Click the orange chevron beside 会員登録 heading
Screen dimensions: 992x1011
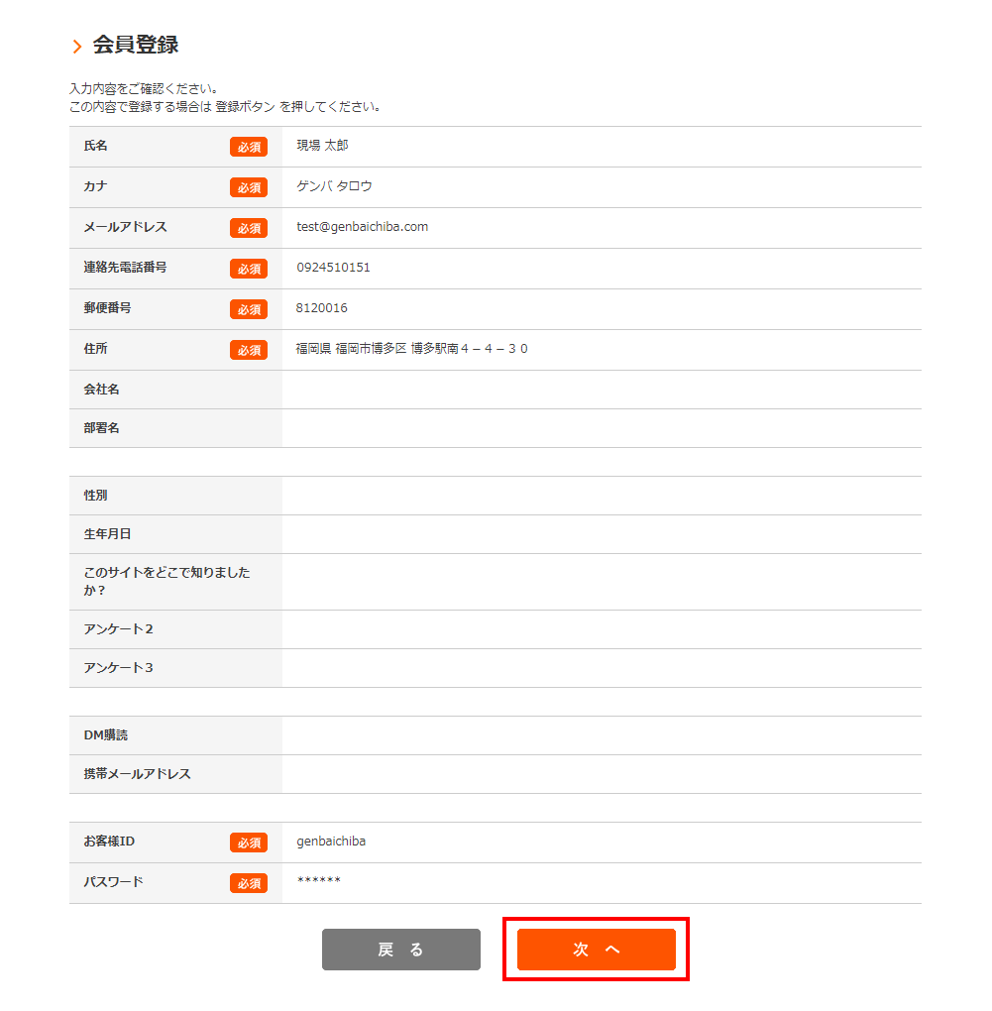click(77, 47)
